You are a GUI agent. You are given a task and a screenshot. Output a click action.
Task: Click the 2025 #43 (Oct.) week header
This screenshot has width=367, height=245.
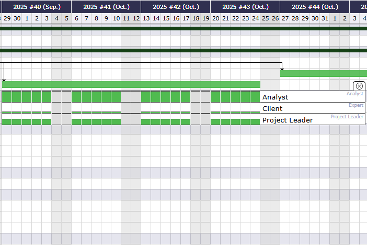[245, 7]
